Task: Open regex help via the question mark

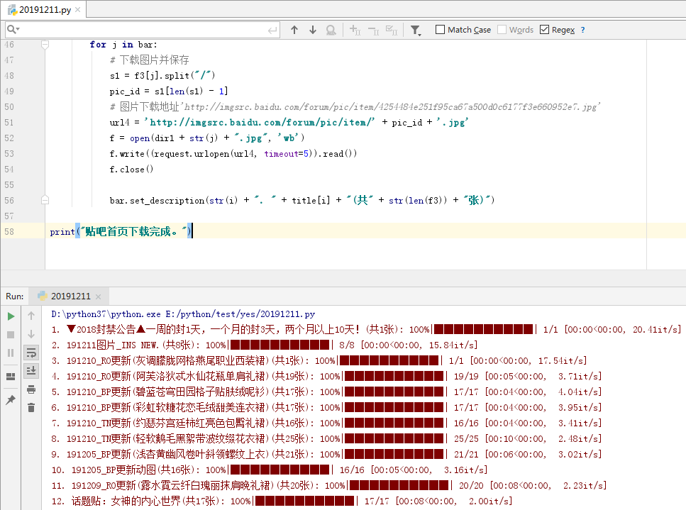Action: (x=581, y=29)
